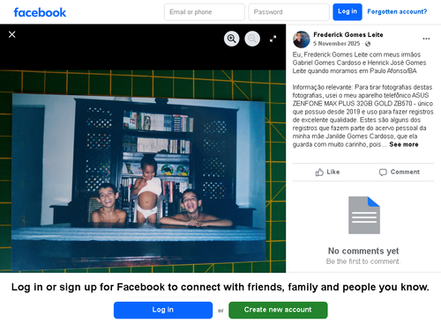
Task: Click the thumbs-up icon
Action: click(319, 172)
